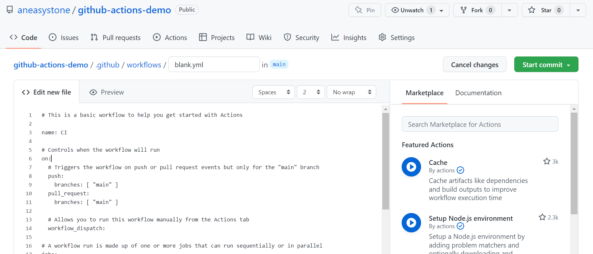Click the Preview eye icon
Screen dimensions: 593x254
tap(93, 92)
